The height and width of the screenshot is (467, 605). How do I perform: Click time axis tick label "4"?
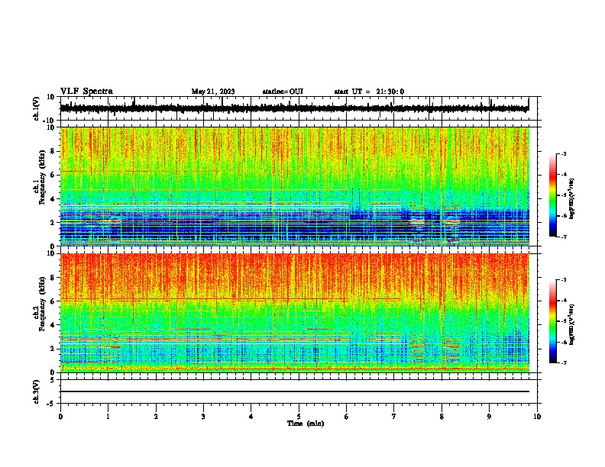[x=251, y=417]
